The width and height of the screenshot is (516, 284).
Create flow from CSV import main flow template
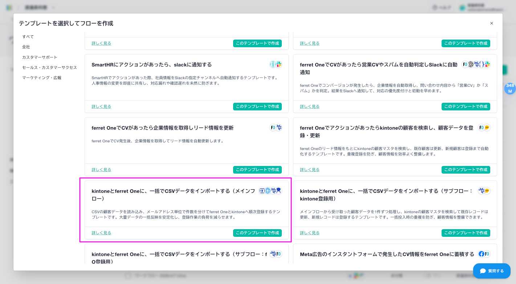pos(257,233)
